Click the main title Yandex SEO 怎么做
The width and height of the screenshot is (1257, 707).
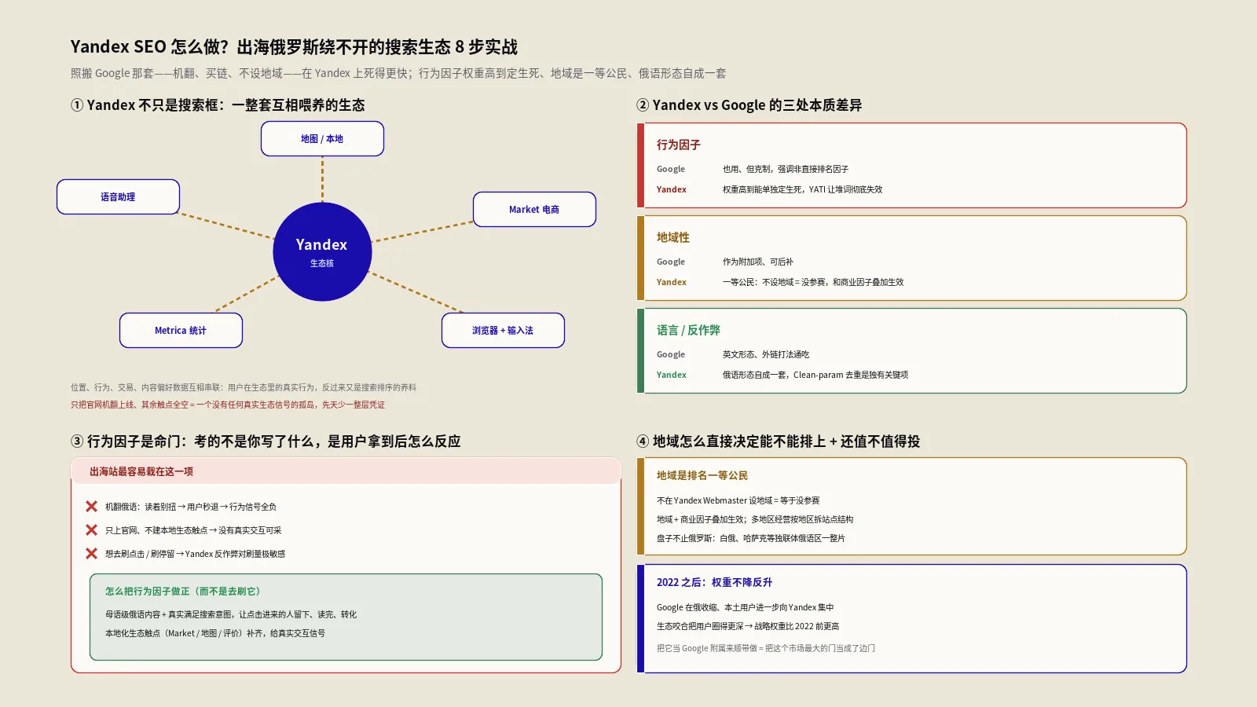point(294,47)
